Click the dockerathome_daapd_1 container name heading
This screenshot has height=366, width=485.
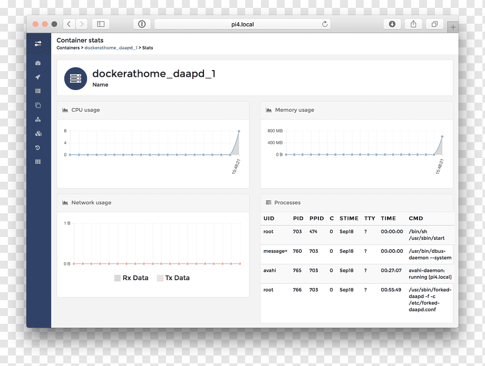(154, 74)
